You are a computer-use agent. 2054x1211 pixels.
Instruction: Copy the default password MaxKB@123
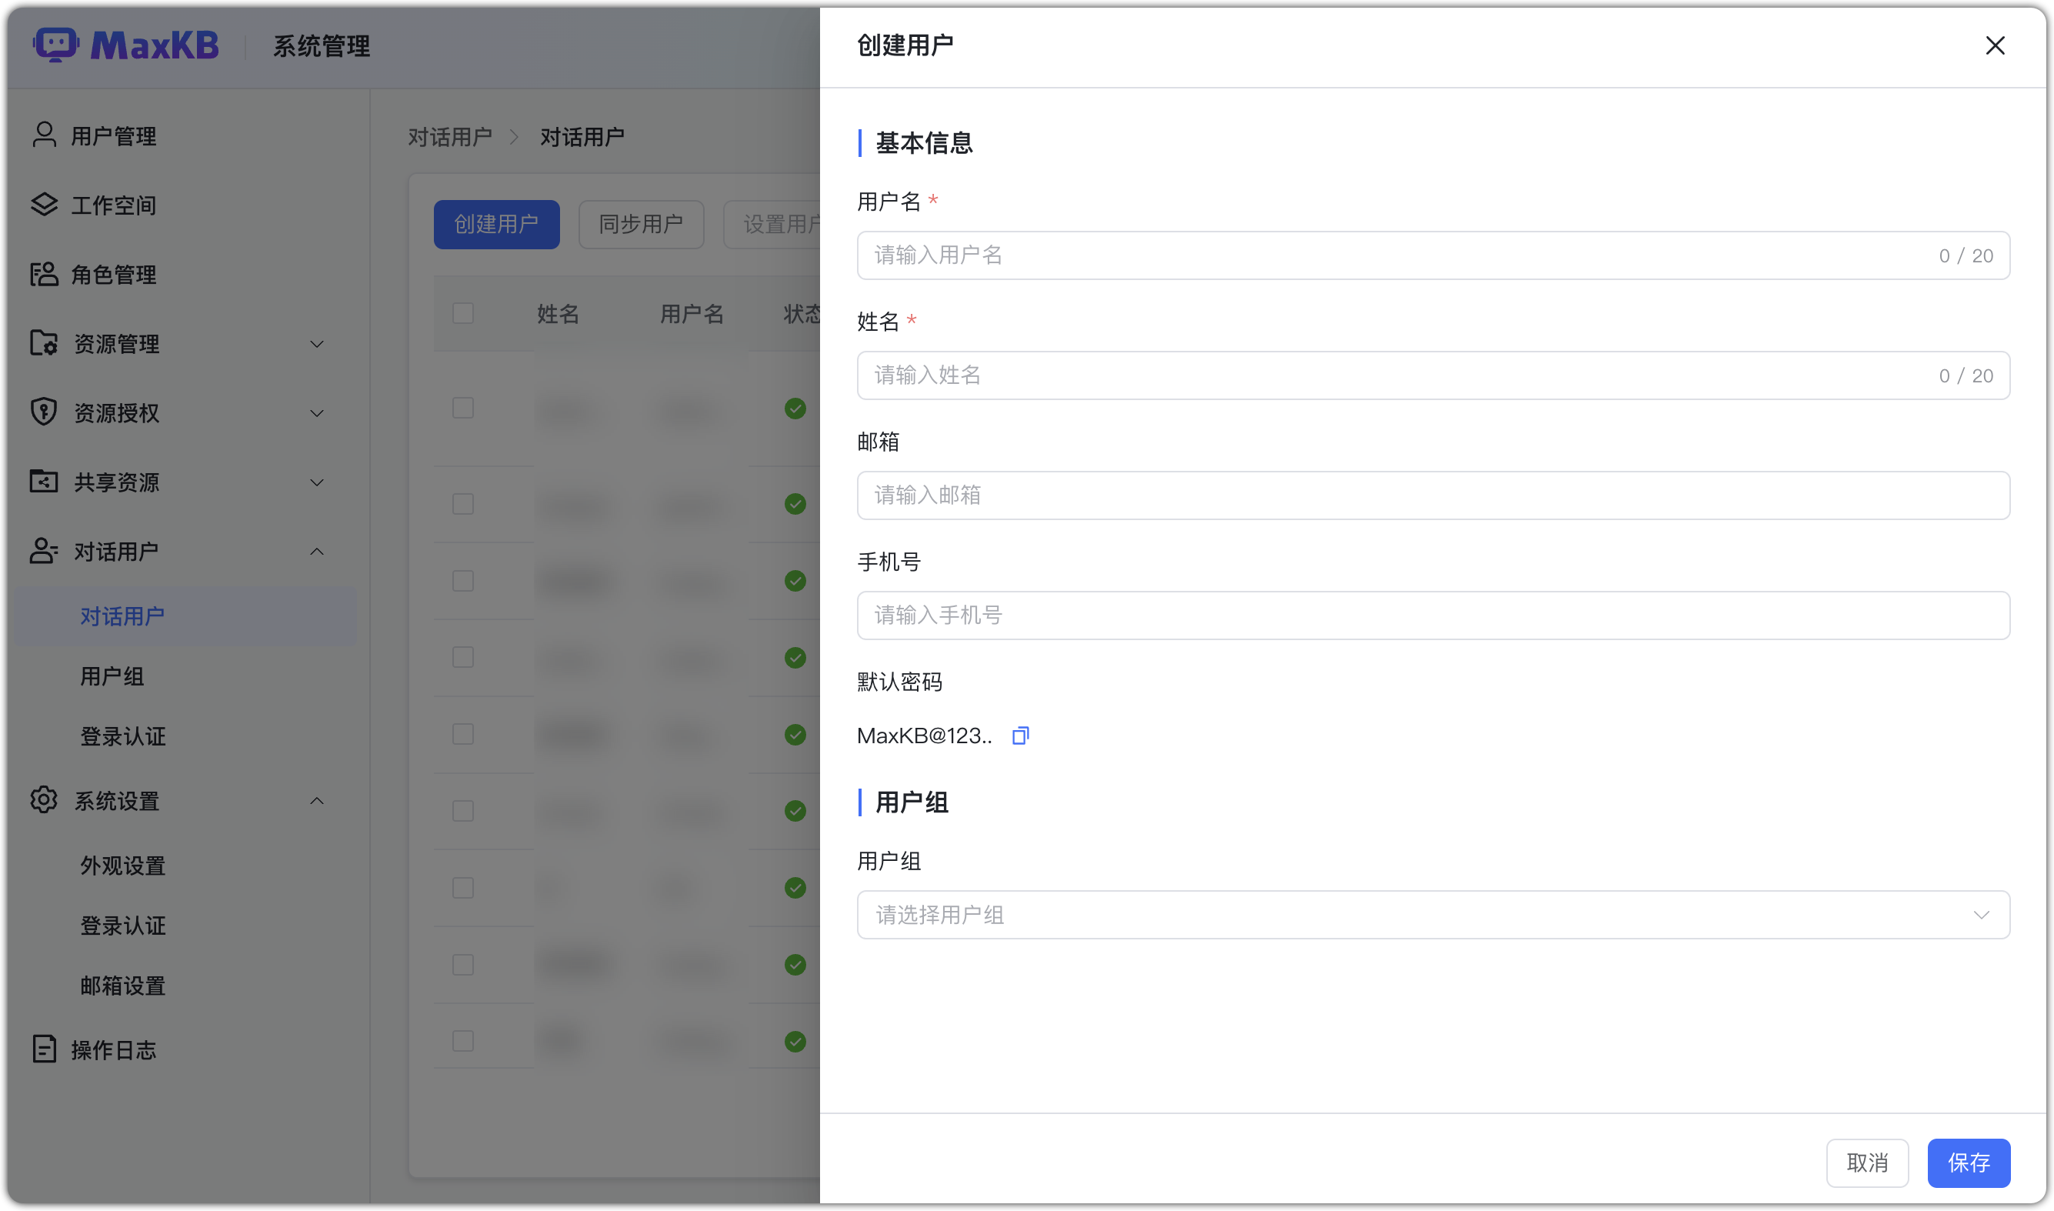(1021, 736)
